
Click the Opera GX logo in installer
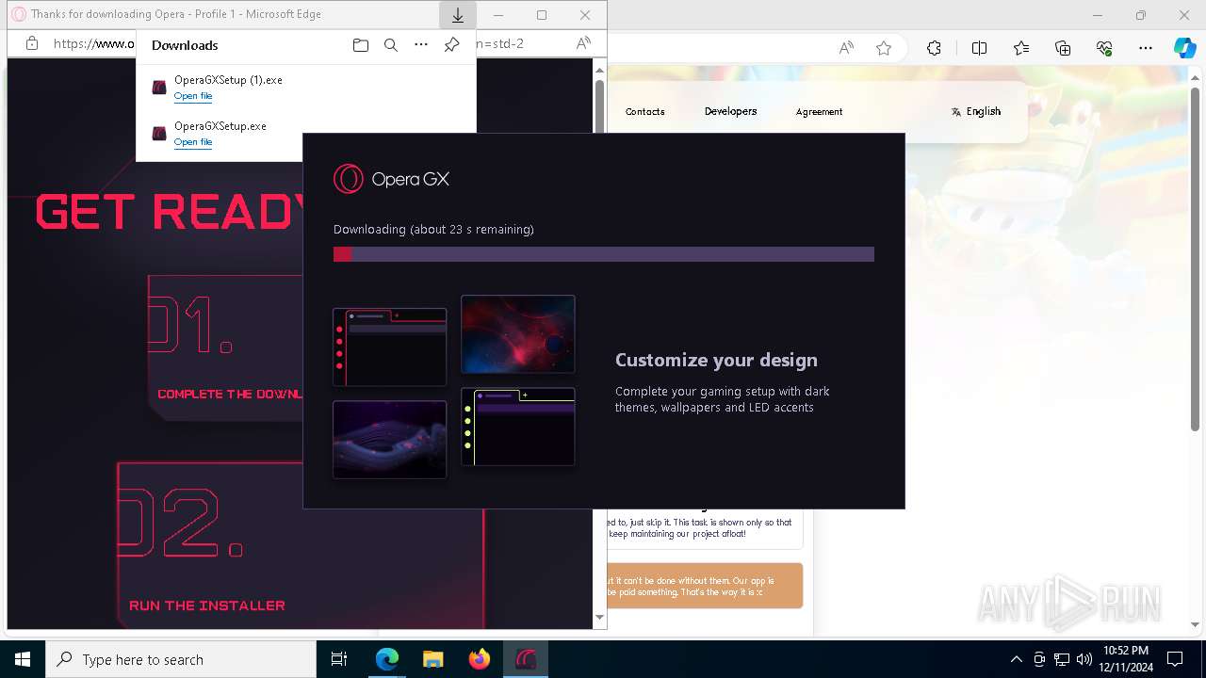click(x=391, y=179)
